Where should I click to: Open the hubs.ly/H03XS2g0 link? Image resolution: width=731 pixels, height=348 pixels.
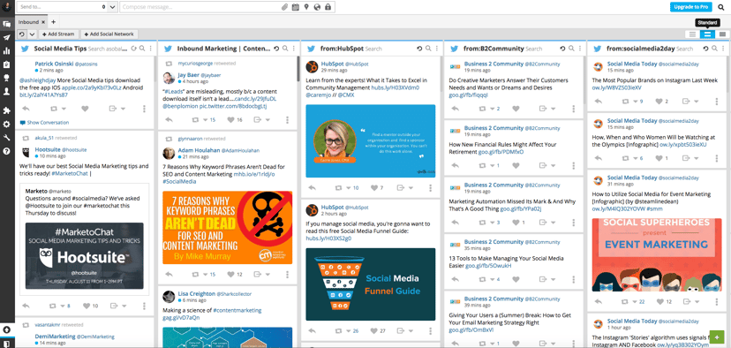(x=328, y=238)
